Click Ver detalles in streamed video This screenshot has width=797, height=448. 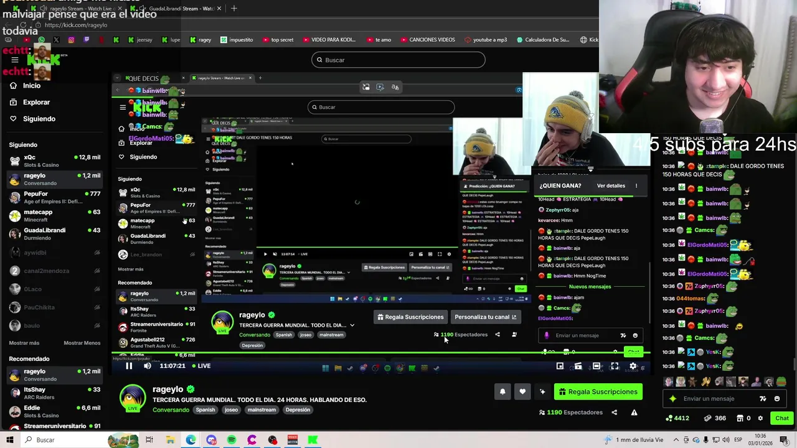(611, 185)
